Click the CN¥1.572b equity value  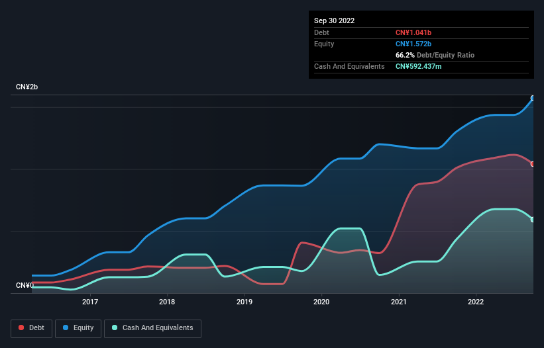click(413, 44)
